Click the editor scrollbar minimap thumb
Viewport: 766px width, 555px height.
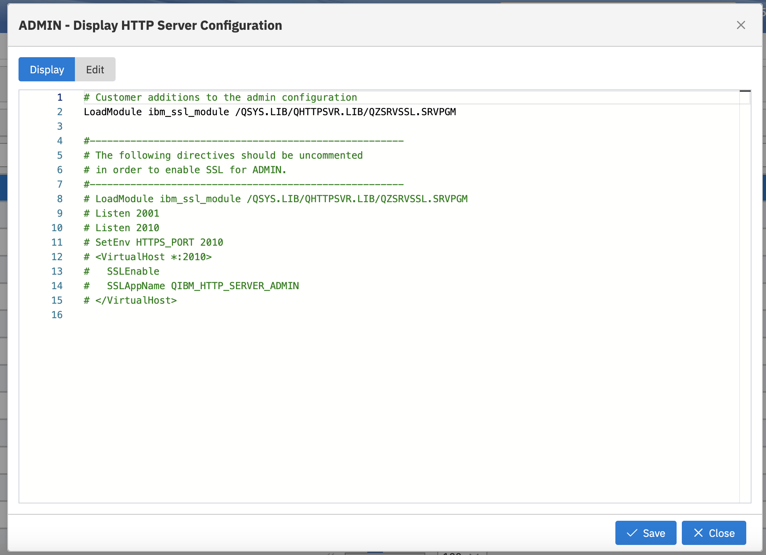point(745,91)
